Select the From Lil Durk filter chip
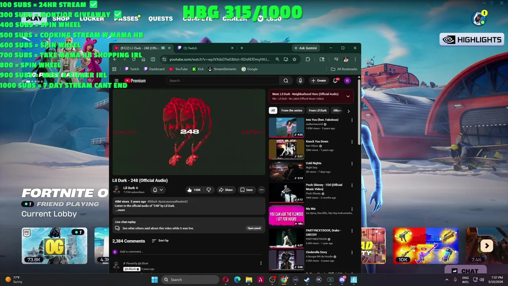This screenshot has width=508, height=286. (x=317, y=111)
